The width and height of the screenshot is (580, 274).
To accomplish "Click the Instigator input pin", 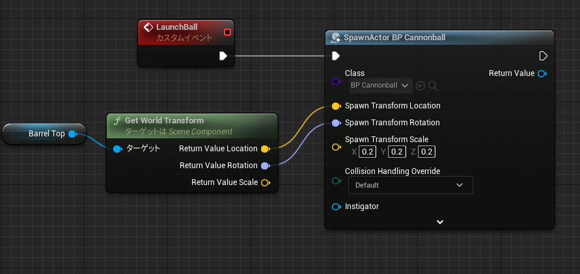I will (337, 207).
